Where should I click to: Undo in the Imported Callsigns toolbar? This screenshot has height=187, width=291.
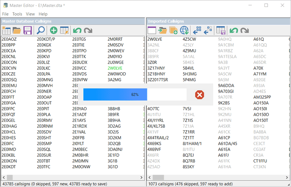pyautogui.click(x=234, y=31)
